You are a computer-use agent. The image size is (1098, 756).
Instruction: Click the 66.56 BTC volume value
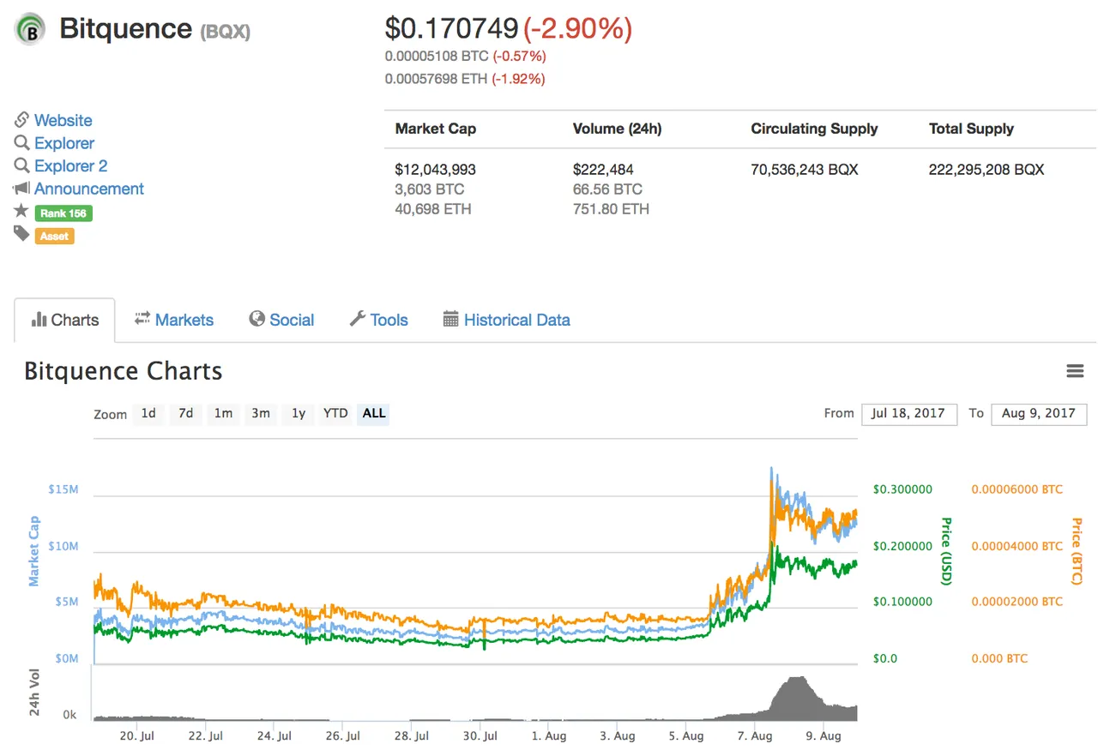(607, 189)
